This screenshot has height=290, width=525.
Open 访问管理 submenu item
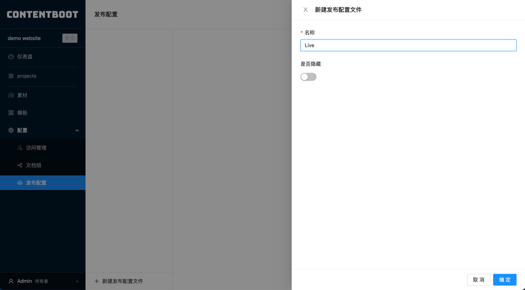pos(43,148)
